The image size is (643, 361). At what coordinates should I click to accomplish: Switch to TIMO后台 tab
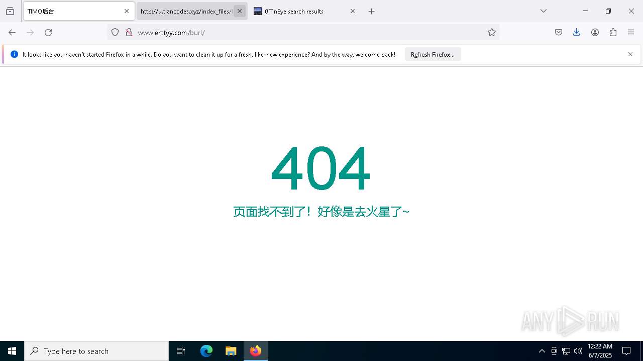[79, 11]
